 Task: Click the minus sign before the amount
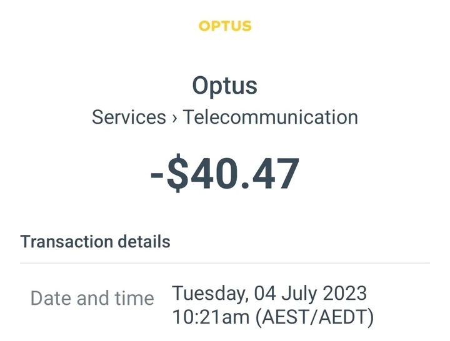point(156,176)
